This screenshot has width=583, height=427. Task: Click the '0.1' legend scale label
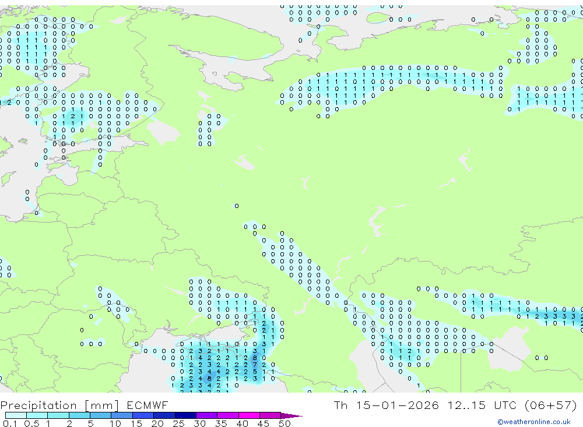tap(10, 424)
